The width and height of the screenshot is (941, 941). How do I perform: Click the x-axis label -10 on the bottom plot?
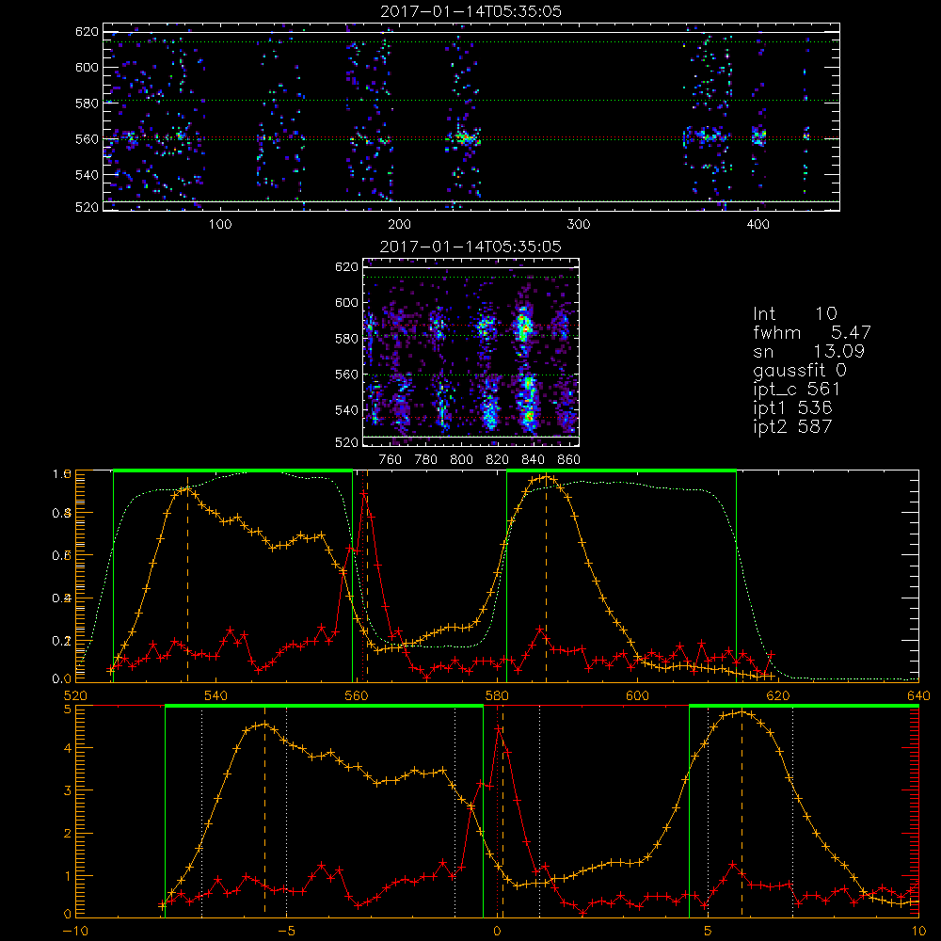(x=75, y=932)
